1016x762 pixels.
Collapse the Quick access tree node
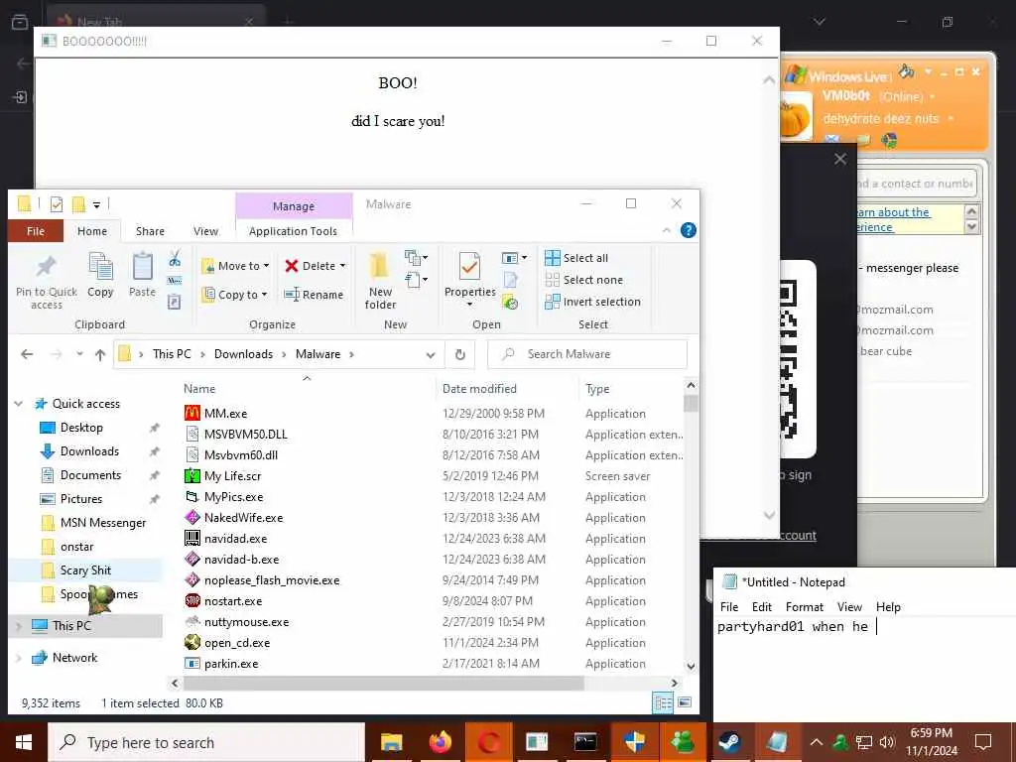(19, 404)
